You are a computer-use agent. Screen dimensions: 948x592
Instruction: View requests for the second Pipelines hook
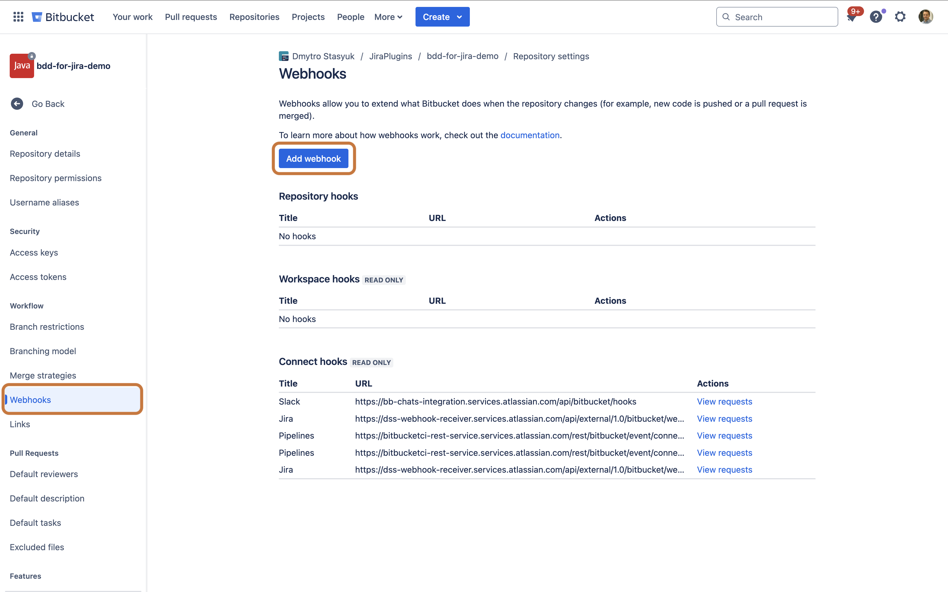coord(724,453)
